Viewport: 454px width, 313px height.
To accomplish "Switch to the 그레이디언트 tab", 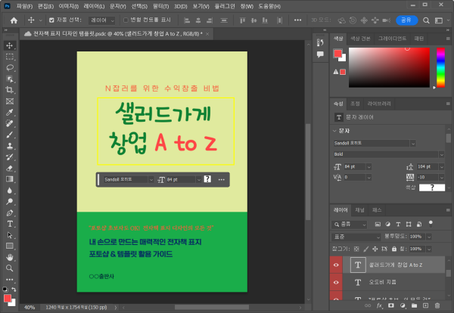I will click(x=393, y=37).
